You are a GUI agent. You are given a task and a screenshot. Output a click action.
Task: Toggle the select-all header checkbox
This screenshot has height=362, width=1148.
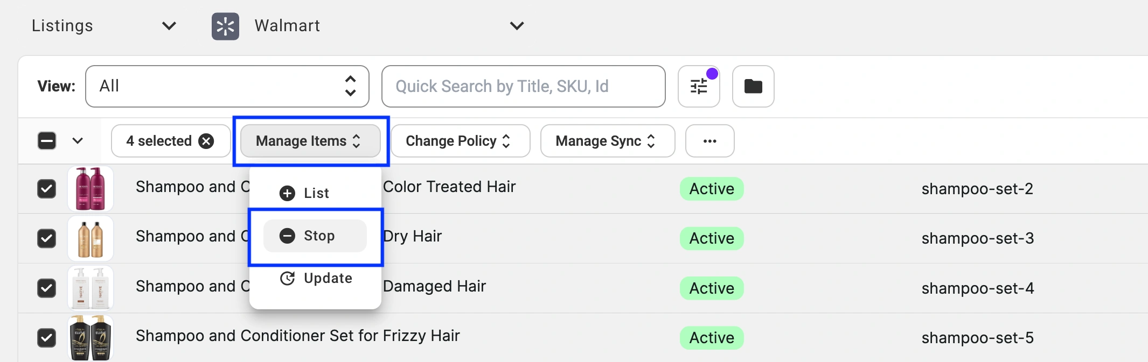tap(47, 141)
